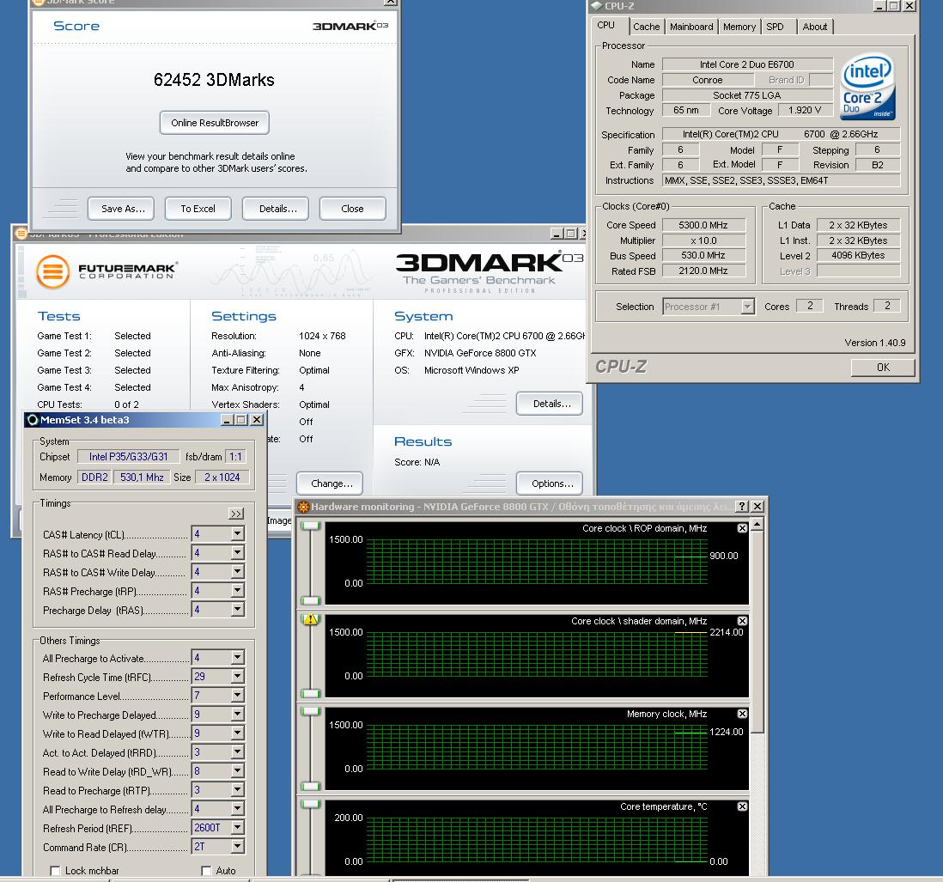Click "Intel P35/G33/G31" chipset value

[x=128, y=456]
